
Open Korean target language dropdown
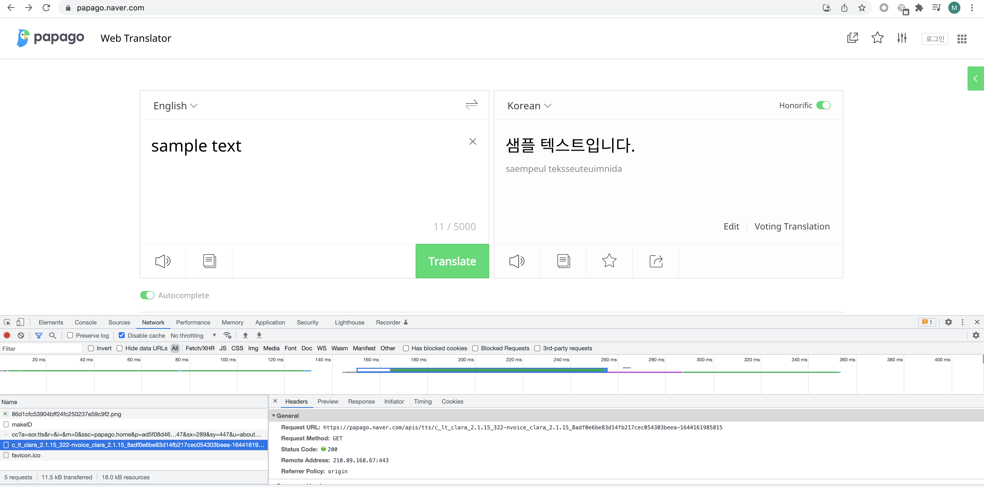(x=529, y=106)
